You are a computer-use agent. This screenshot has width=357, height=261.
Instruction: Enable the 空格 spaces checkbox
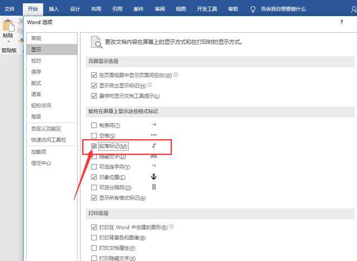click(94, 136)
